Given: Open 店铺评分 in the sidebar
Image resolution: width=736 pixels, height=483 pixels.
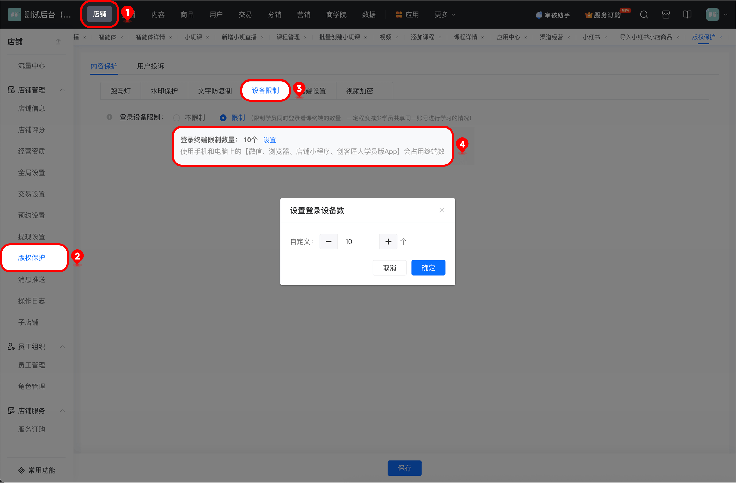Looking at the screenshot, I should pos(31,130).
